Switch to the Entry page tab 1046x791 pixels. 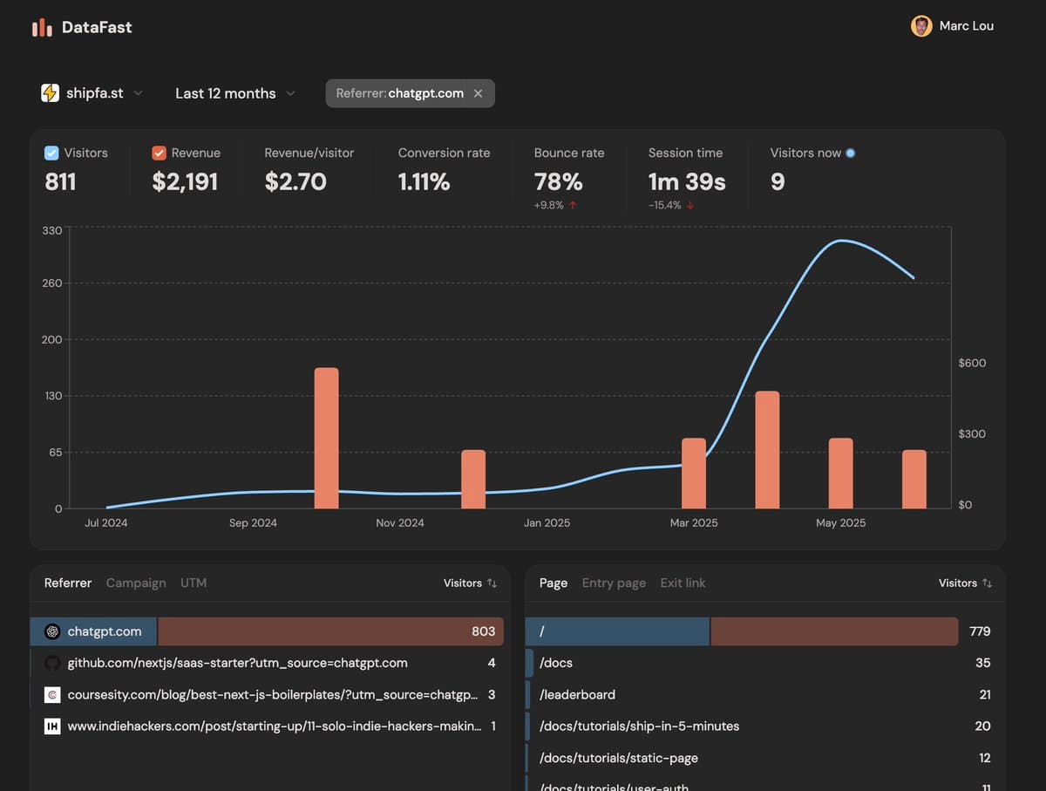[614, 583]
